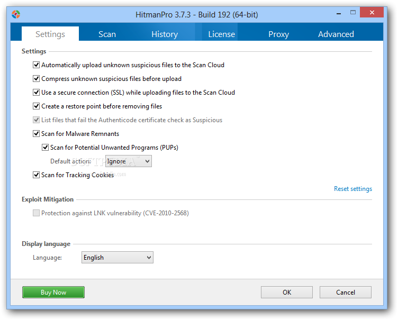Click the green Buy Now button

tap(53, 292)
